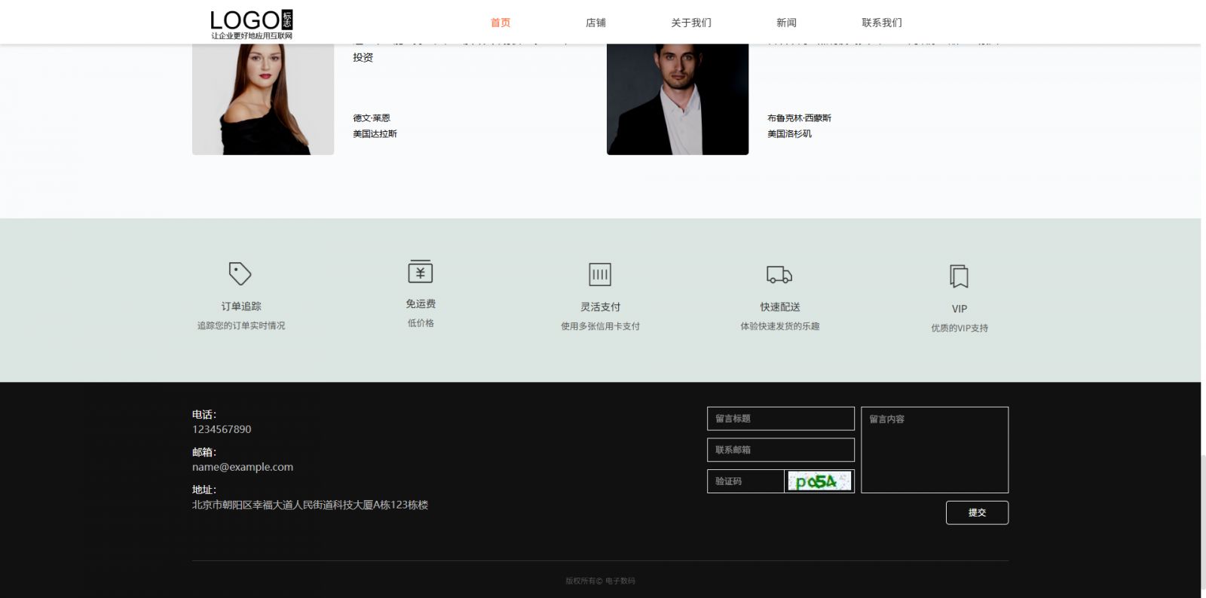Click the free shipping yen icon
This screenshot has width=1206, height=598.
click(x=421, y=271)
